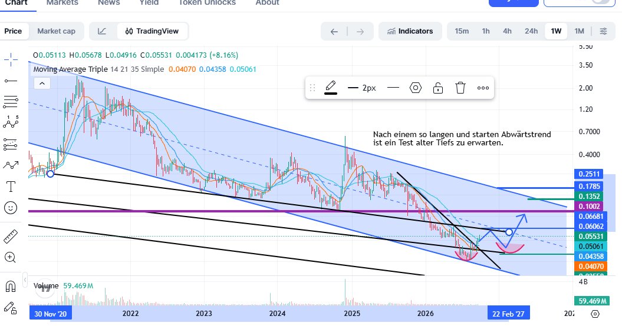The width and height of the screenshot is (622, 326).
Task: Click the 0.04358 blue MA label
Action: (591, 257)
